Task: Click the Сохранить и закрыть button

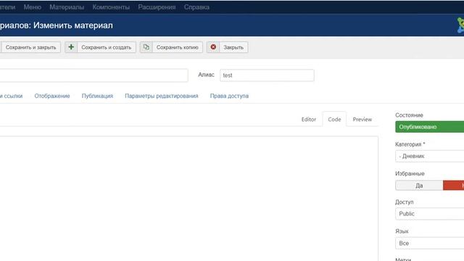Action: (30, 47)
